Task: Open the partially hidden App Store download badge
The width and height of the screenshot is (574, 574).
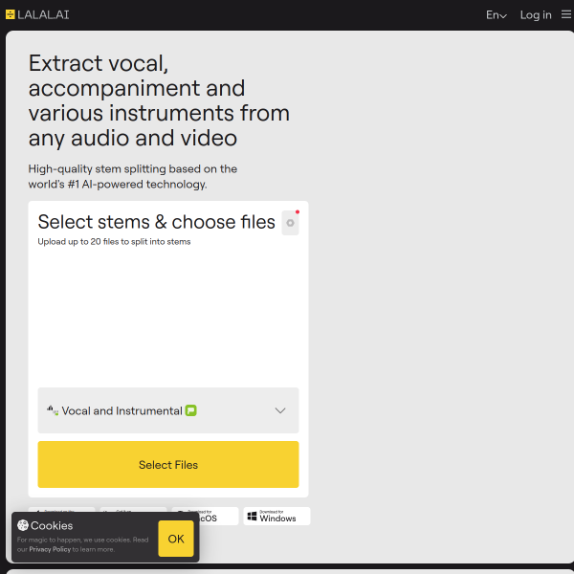Action: pos(61,510)
